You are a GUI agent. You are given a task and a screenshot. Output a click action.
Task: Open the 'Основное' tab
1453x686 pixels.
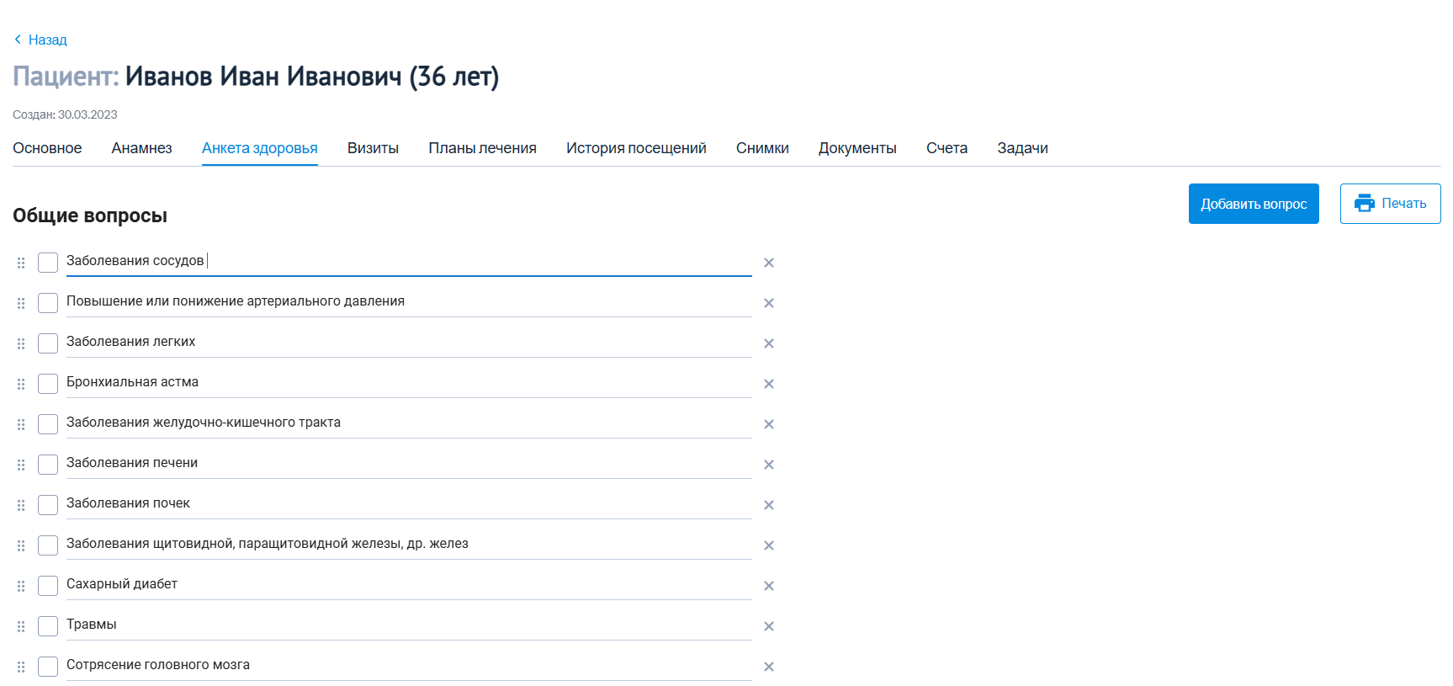point(47,148)
